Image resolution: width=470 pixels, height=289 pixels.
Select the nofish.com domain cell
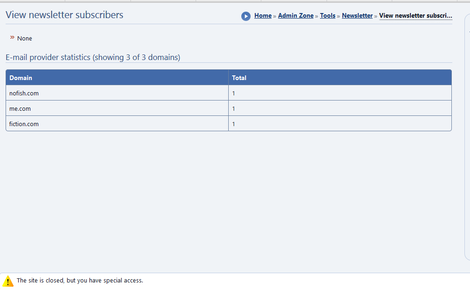pyautogui.click(x=24, y=93)
